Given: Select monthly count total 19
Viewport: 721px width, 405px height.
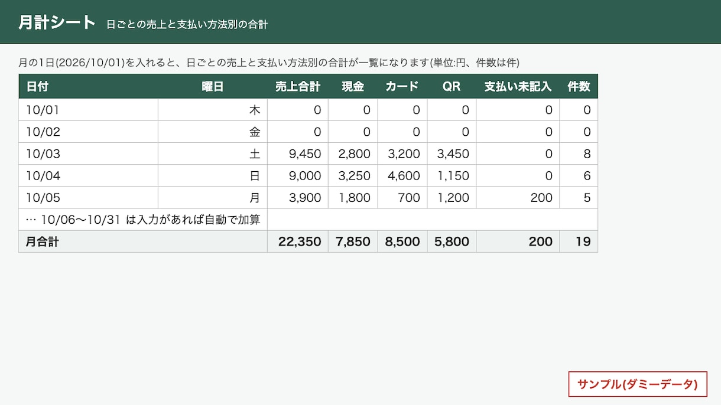Looking at the screenshot, I should click(x=579, y=241).
